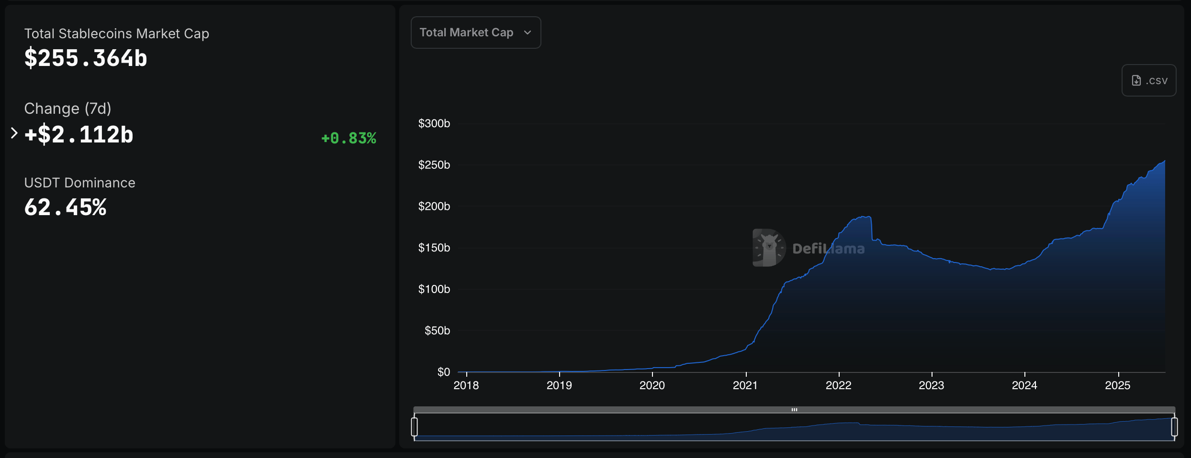Click the 2022 x-axis label
This screenshot has width=1191, height=458.
839,385
